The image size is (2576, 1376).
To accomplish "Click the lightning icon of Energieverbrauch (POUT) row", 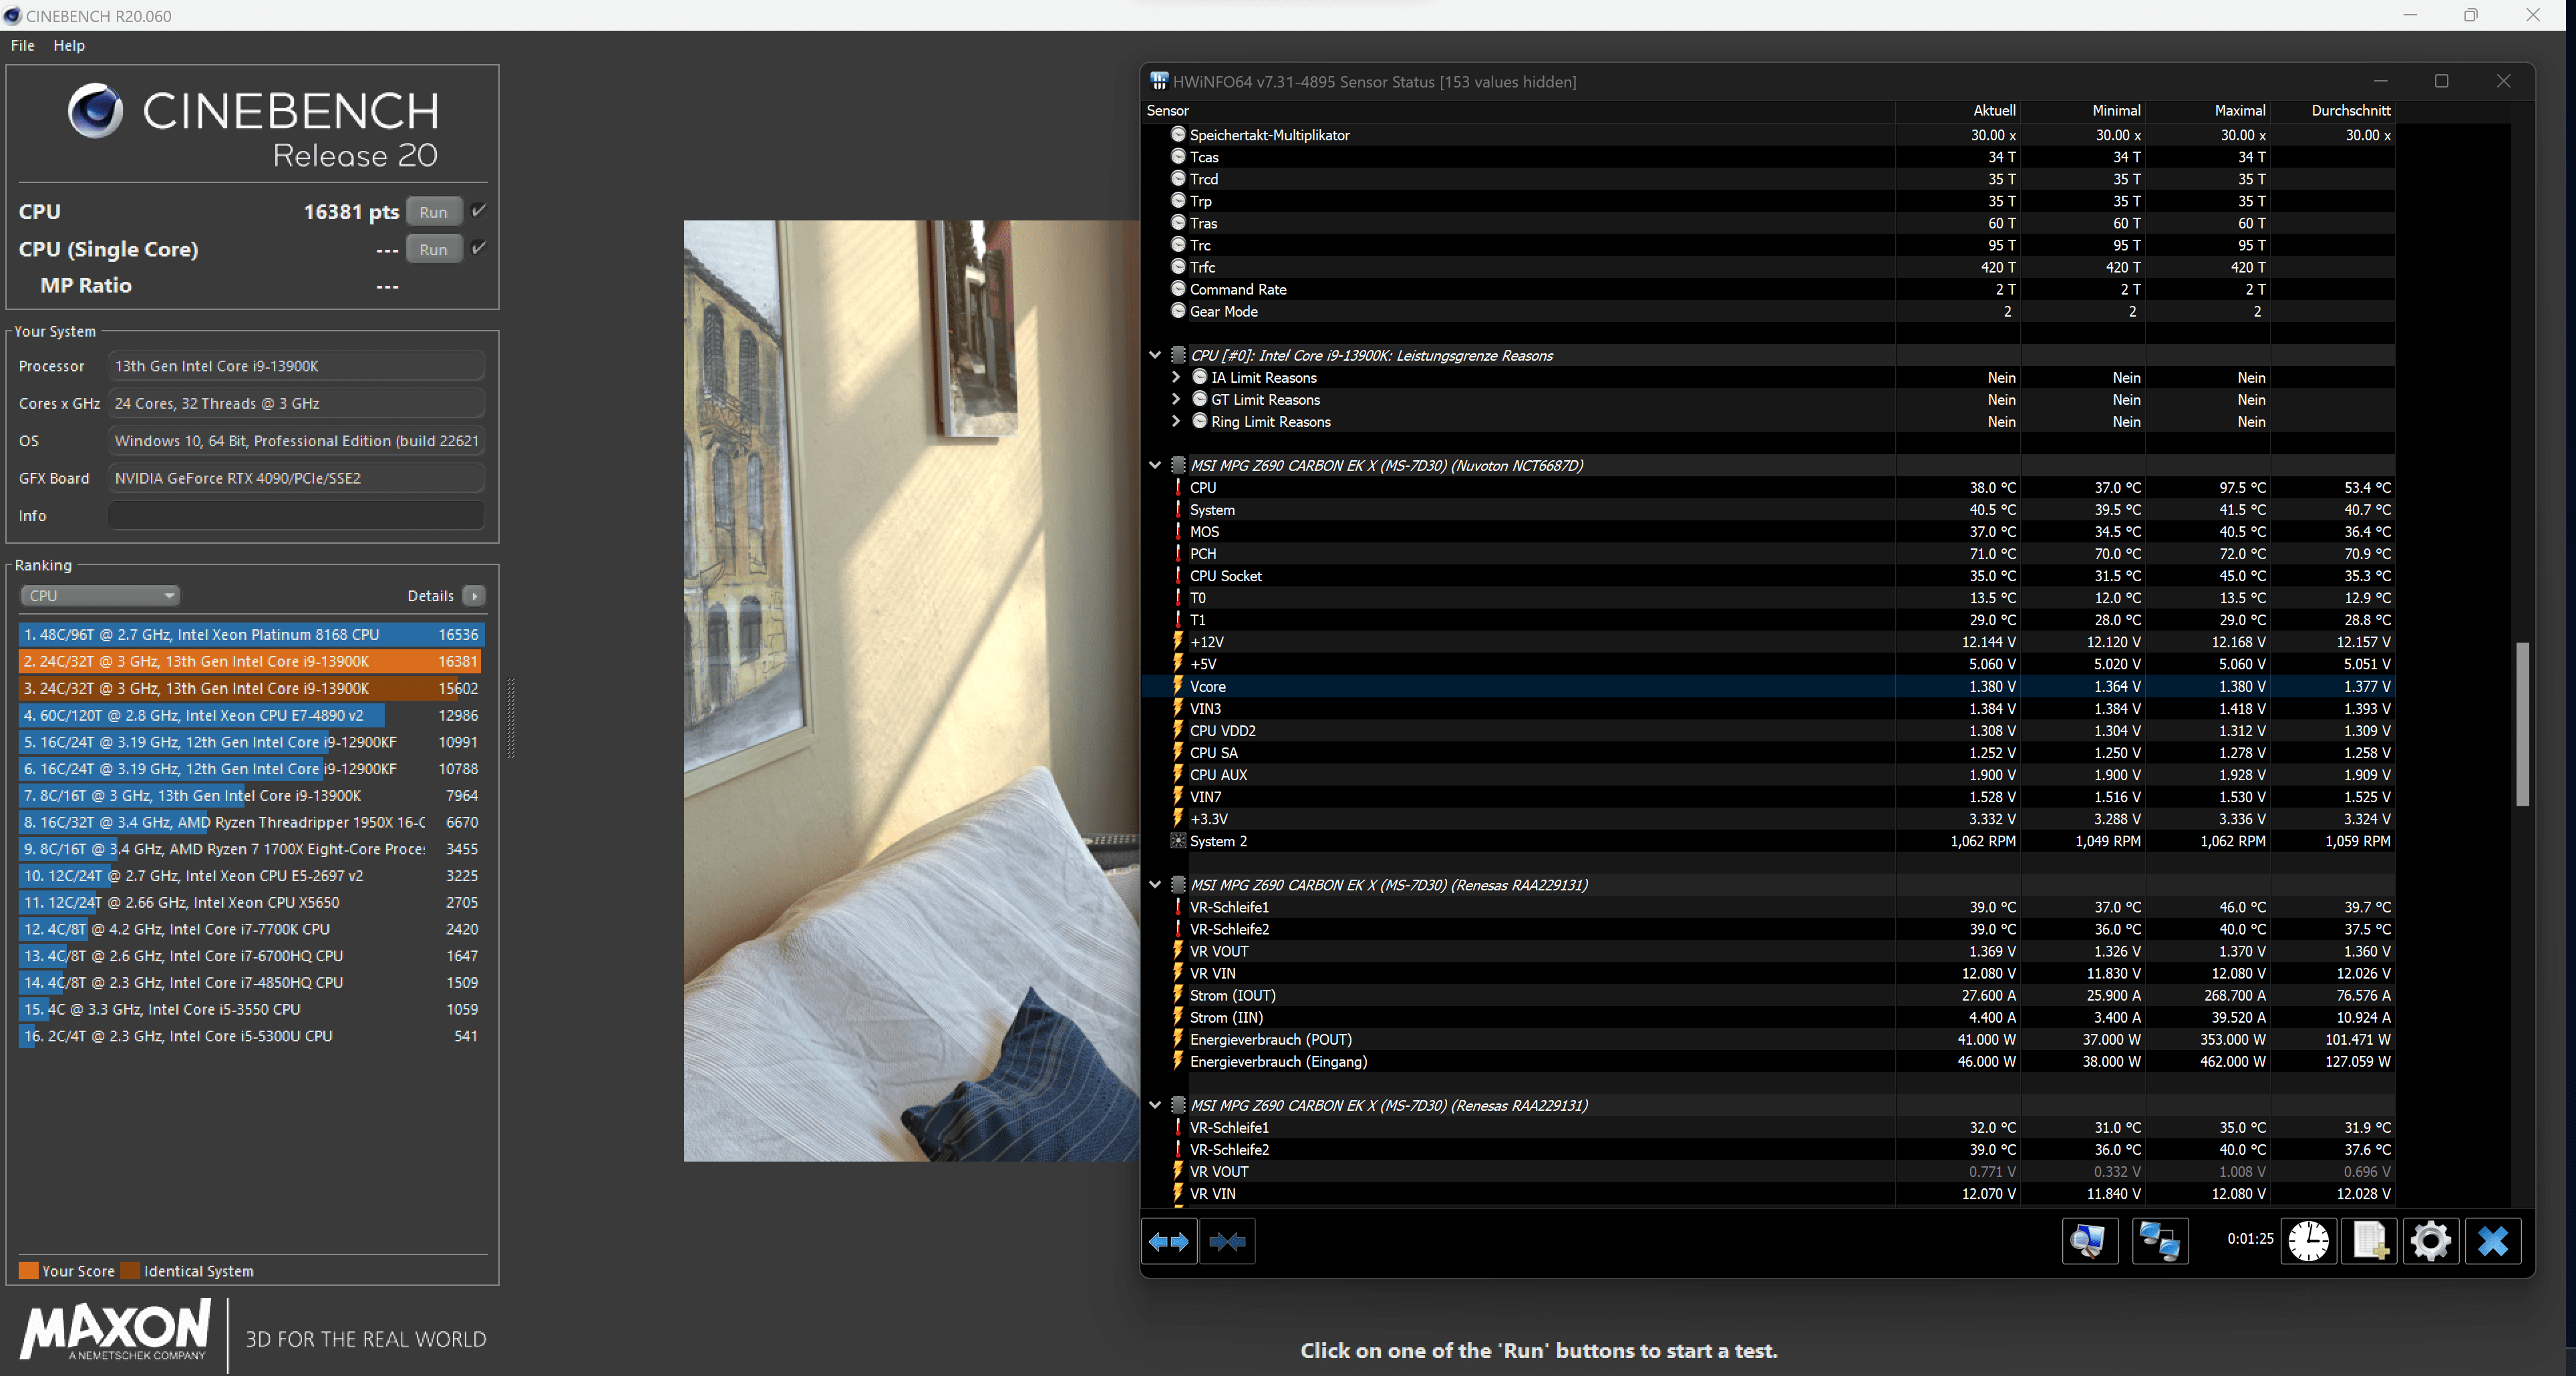I will point(1178,1039).
